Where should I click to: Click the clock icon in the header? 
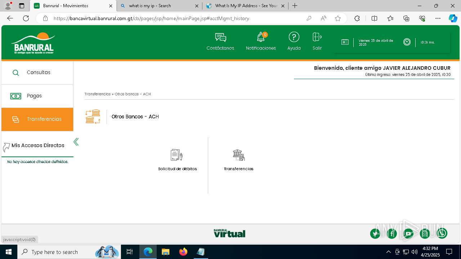[x=407, y=42]
